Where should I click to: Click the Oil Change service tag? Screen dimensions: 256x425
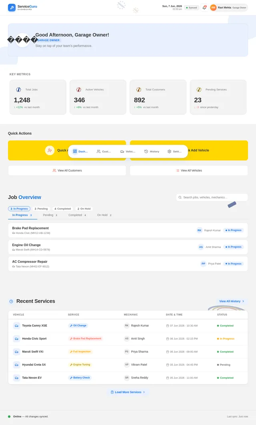(78, 325)
